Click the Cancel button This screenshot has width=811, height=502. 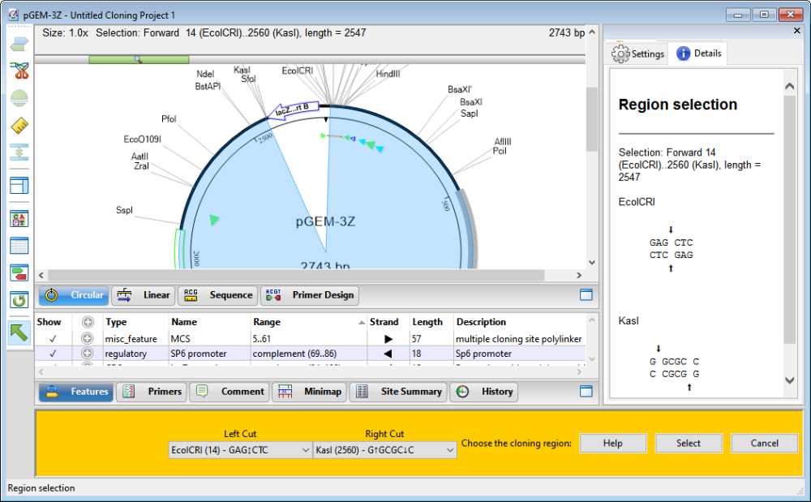coord(764,443)
